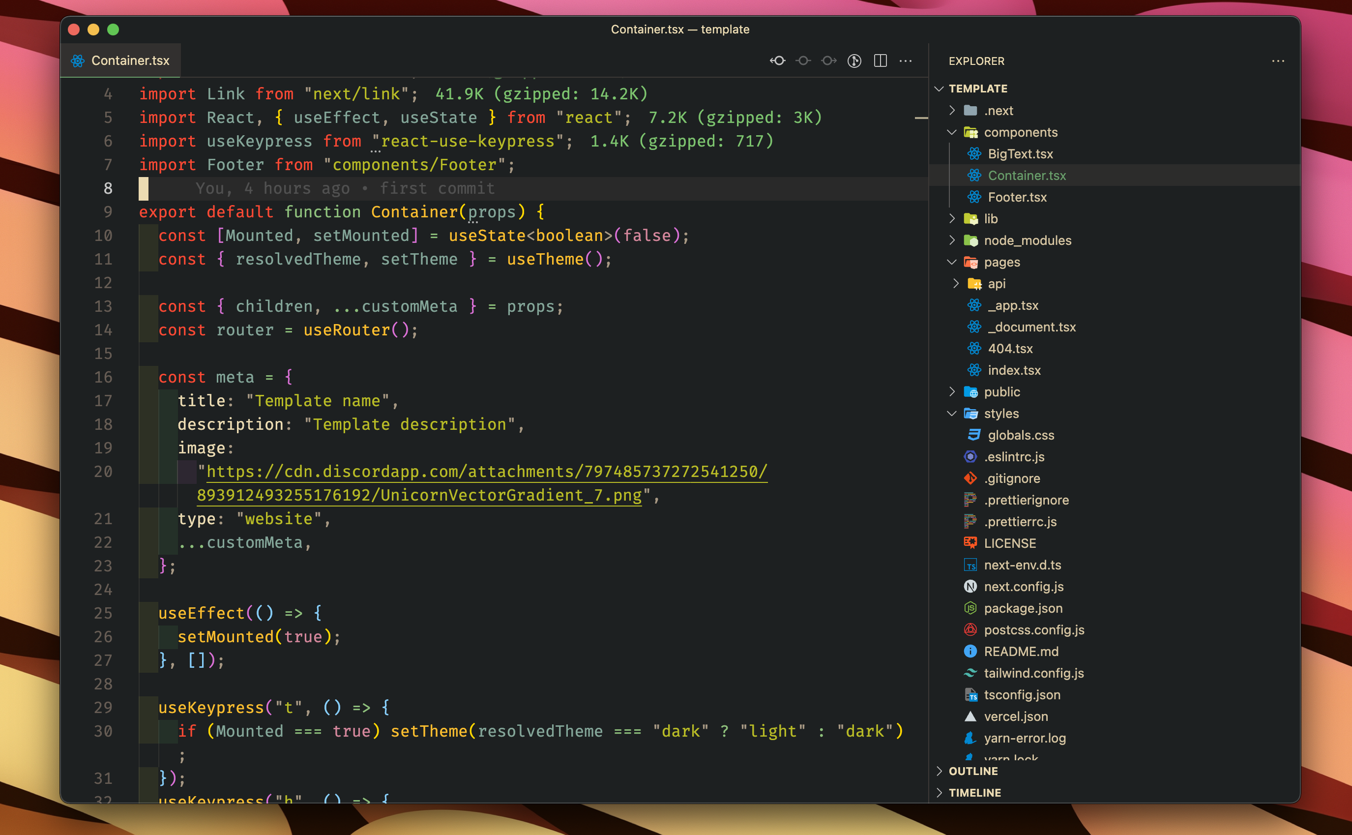
Task: Click the prettier icon next to .prettierrc.js
Action: tap(970, 521)
